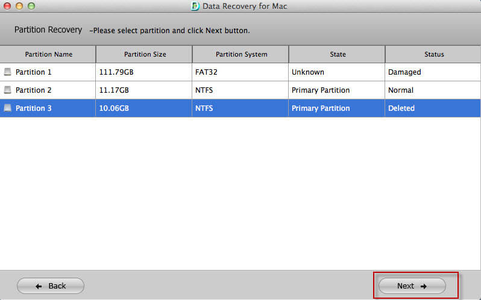Click NTFS cell in Partition 2 row
This screenshot has height=300, width=481.
pyautogui.click(x=241, y=90)
